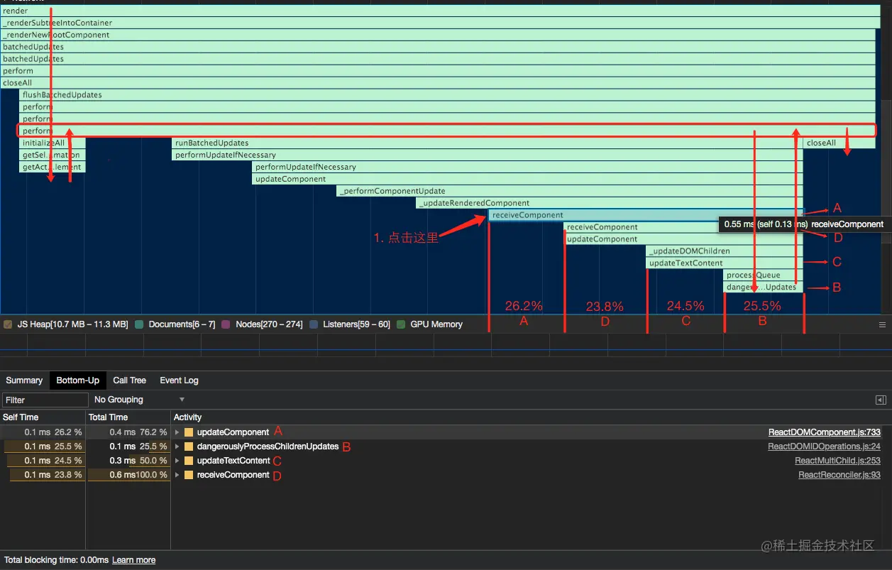Switch to the Event Log tab
The width and height of the screenshot is (892, 570).
click(x=179, y=380)
